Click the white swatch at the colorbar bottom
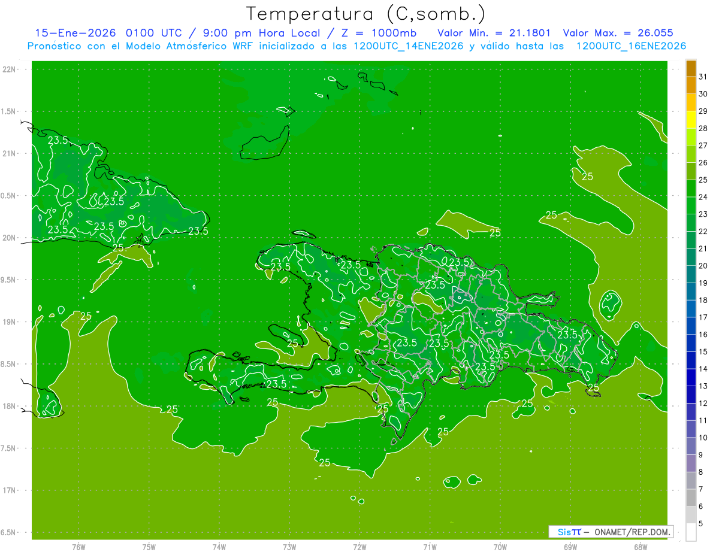Screen dimensions: 719x555 tap(691, 532)
